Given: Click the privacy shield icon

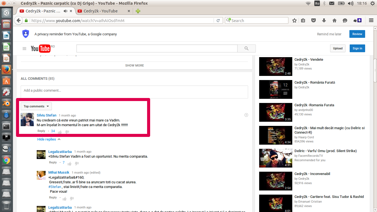Looking at the screenshot, I should (26, 34).
